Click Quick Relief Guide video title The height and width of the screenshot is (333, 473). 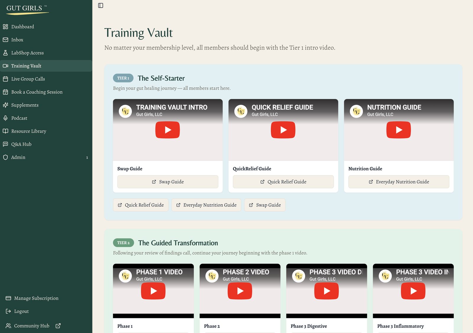point(282,107)
